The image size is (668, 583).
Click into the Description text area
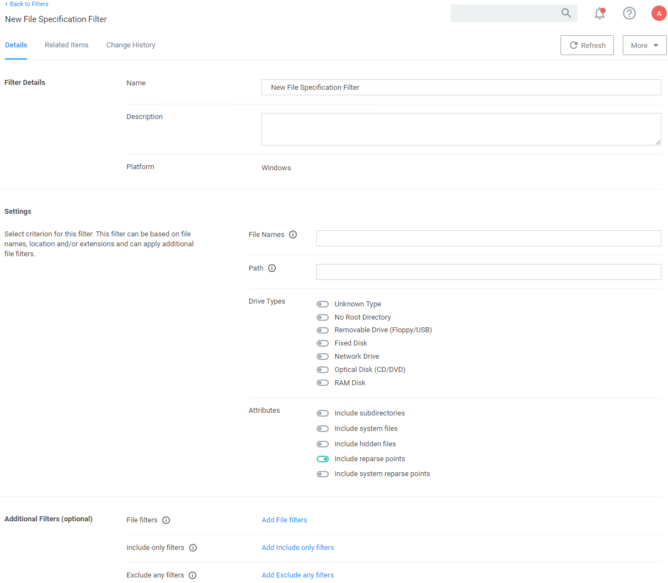(x=461, y=129)
